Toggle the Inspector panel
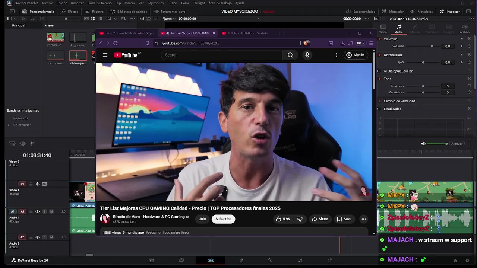 (450, 12)
